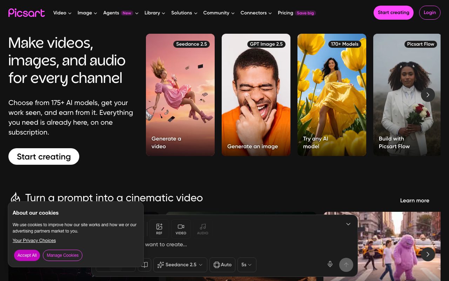
Task: Open the Solutions menu
Action: tap(184, 13)
